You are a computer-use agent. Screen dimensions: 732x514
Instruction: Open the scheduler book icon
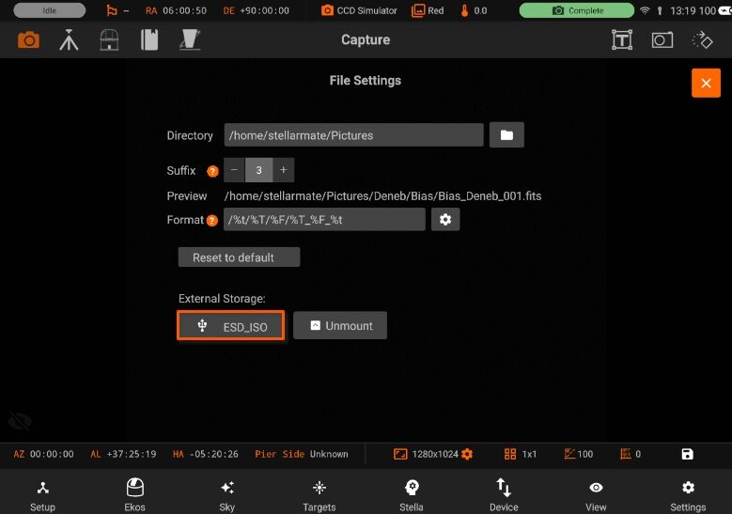pyautogui.click(x=149, y=40)
